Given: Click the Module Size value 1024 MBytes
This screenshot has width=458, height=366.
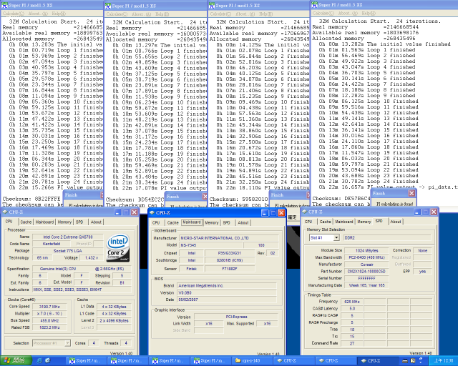Looking at the screenshot, I should tap(366, 250).
